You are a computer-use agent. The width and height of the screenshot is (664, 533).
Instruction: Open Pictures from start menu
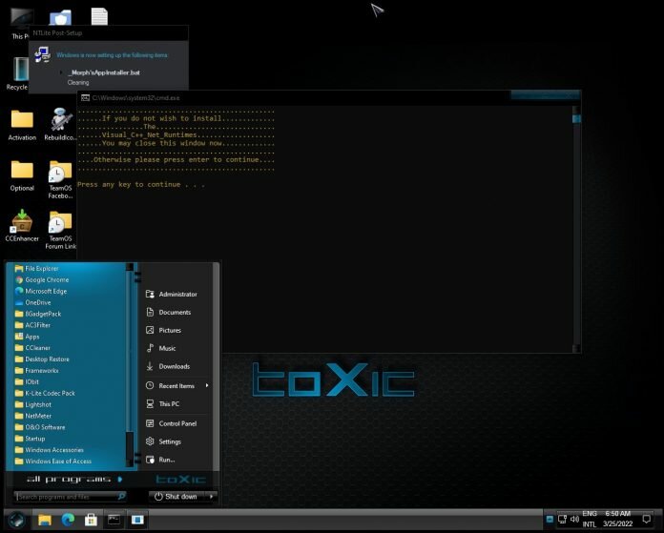pyautogui.click(x=163, y=330)
